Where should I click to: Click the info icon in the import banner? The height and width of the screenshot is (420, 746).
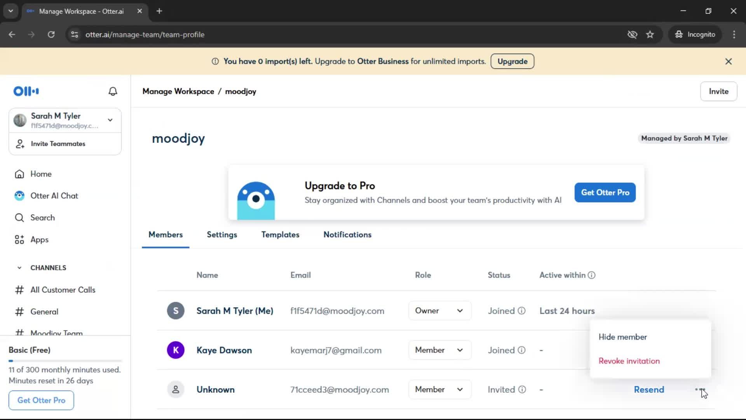click(215, 61)
